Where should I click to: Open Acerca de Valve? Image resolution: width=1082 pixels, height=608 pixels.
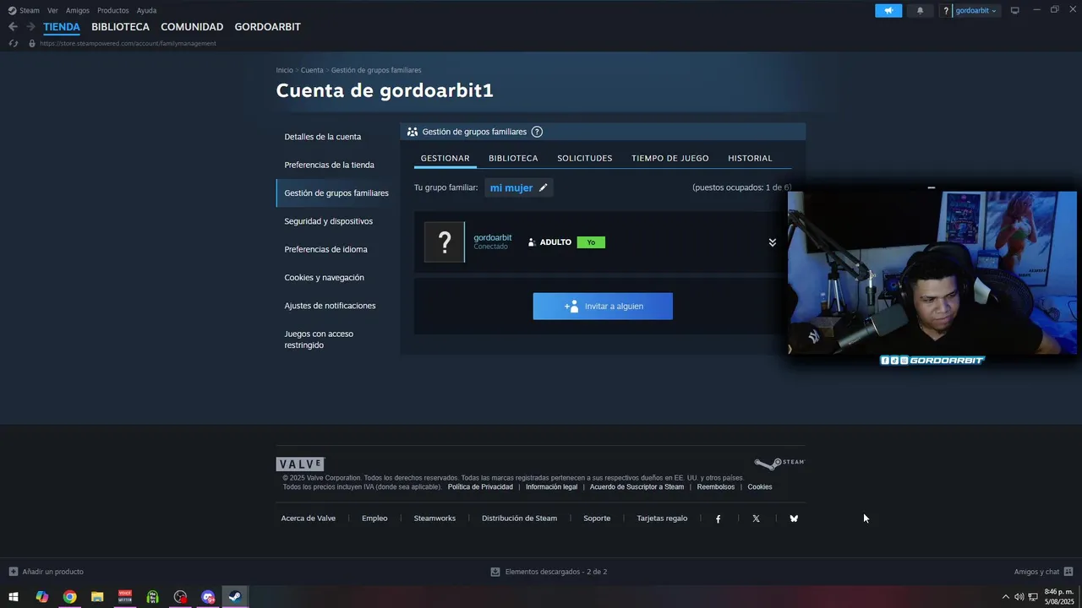tap(309, 518)
